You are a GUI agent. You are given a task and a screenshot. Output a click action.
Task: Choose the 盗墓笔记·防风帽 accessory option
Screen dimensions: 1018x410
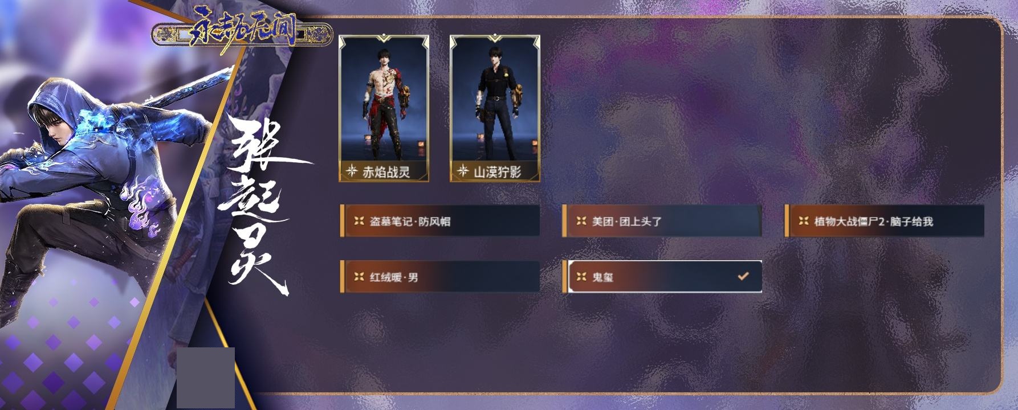pyautogui.click(x=439, y=221)
